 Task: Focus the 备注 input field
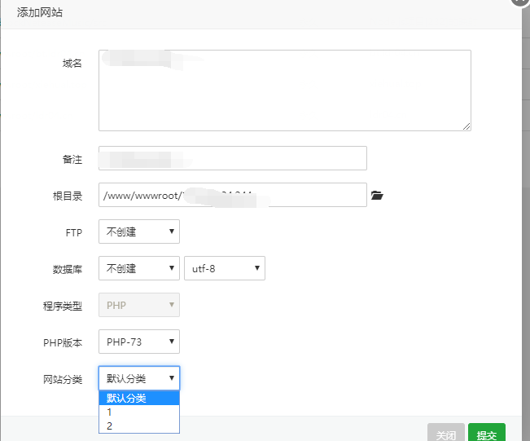233,158
